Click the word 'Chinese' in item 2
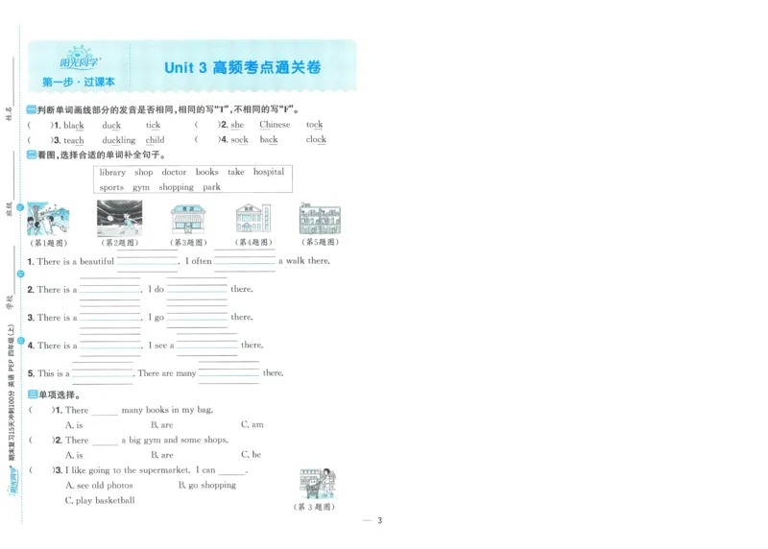Screen dimensions: 768x549 [275, 125]
